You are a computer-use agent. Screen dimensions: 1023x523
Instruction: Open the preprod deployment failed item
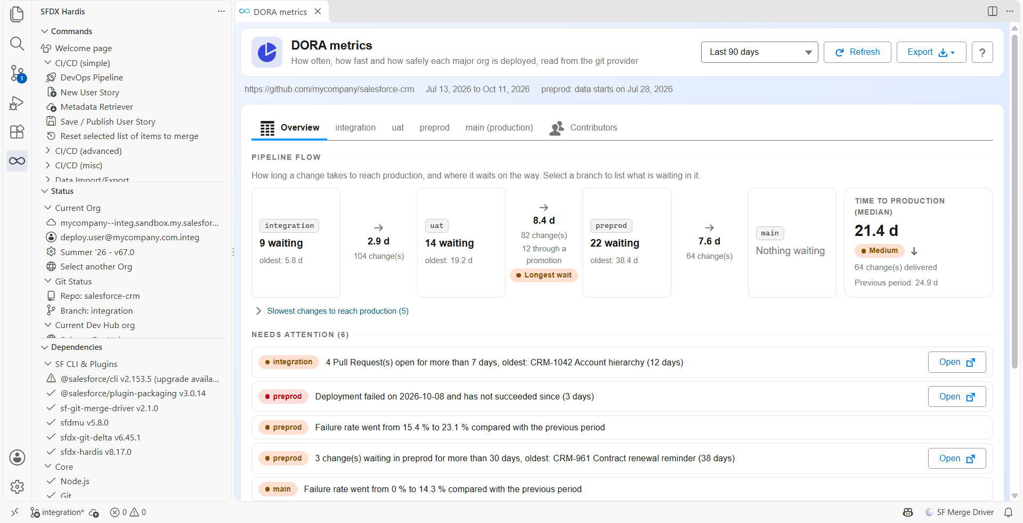click(957, 397)
